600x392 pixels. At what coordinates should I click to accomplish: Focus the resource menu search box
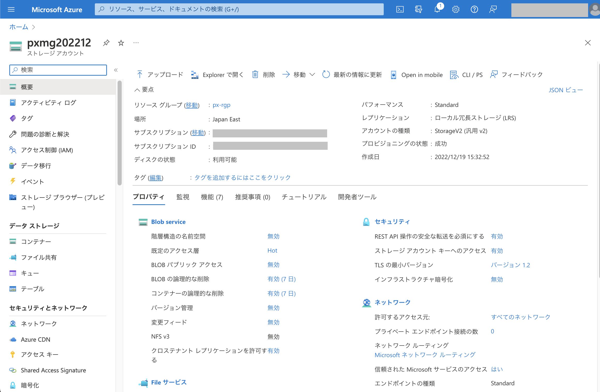tap(58, 70)
